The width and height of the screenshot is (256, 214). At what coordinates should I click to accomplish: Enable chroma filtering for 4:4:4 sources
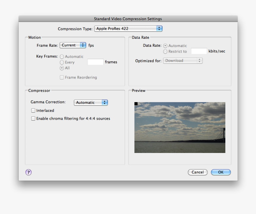pos(33,118)
